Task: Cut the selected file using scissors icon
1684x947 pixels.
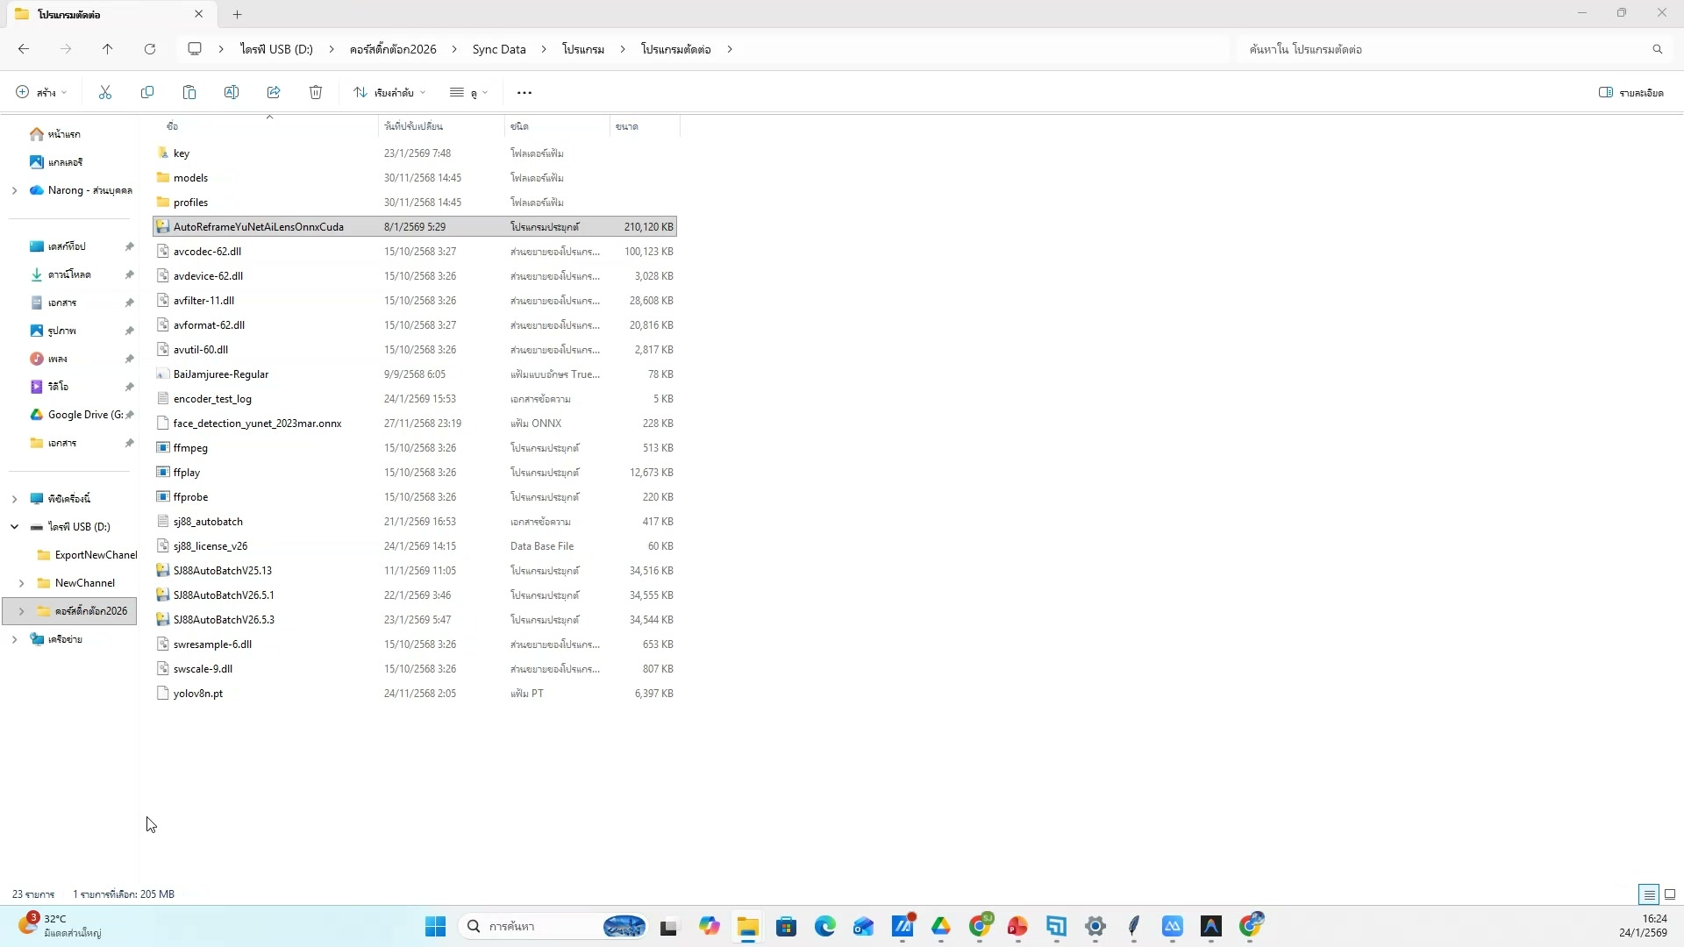Action: (x=104, y=92)
